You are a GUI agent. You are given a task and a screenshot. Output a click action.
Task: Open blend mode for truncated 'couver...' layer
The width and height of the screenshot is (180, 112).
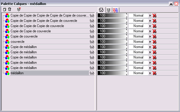pyautogui.click(x=138, y=15)
